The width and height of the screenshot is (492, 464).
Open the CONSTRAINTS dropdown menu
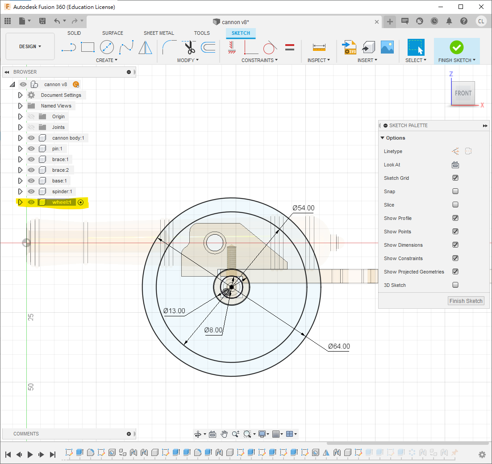click(259, 60)
